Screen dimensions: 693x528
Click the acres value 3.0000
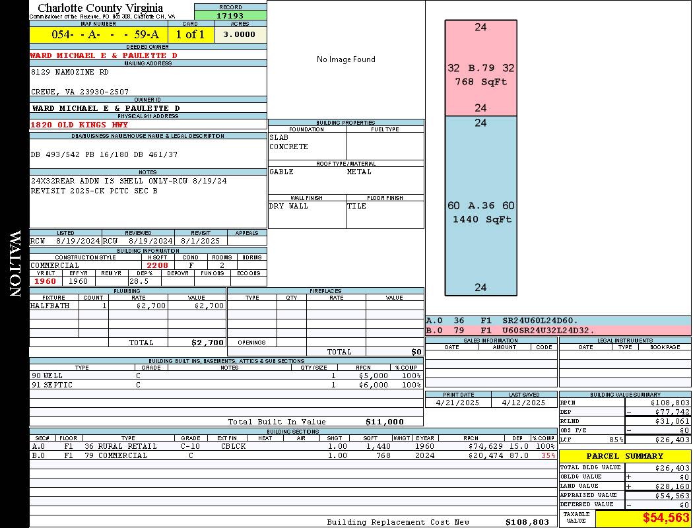pos(240,34)
